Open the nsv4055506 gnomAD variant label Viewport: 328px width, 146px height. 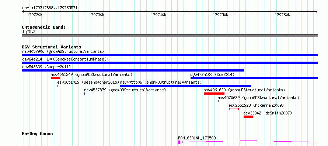[x=161, y=82]
